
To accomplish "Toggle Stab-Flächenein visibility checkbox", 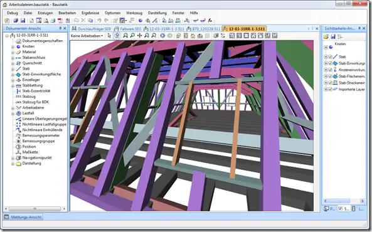I will (x=330, y=76).
